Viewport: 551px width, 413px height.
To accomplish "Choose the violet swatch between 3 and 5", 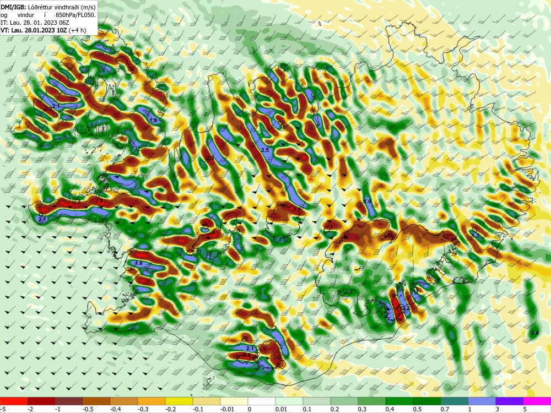I will click(510, 401).
